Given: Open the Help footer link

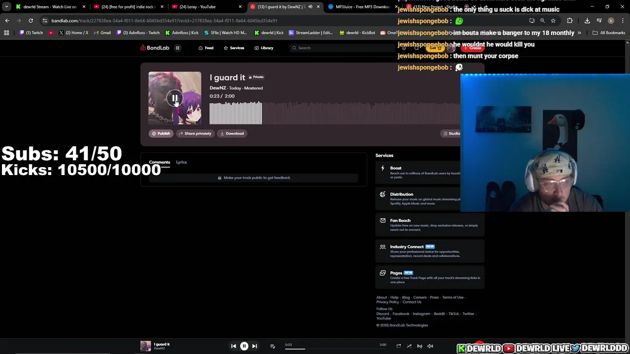Looking at the screenshot, I should (x=394, y=297).
